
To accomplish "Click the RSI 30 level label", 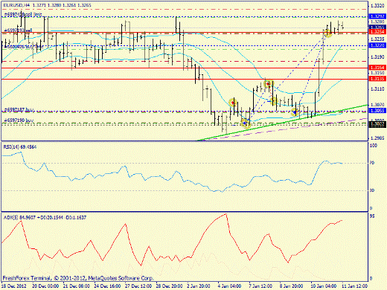I will pos(372,190).
